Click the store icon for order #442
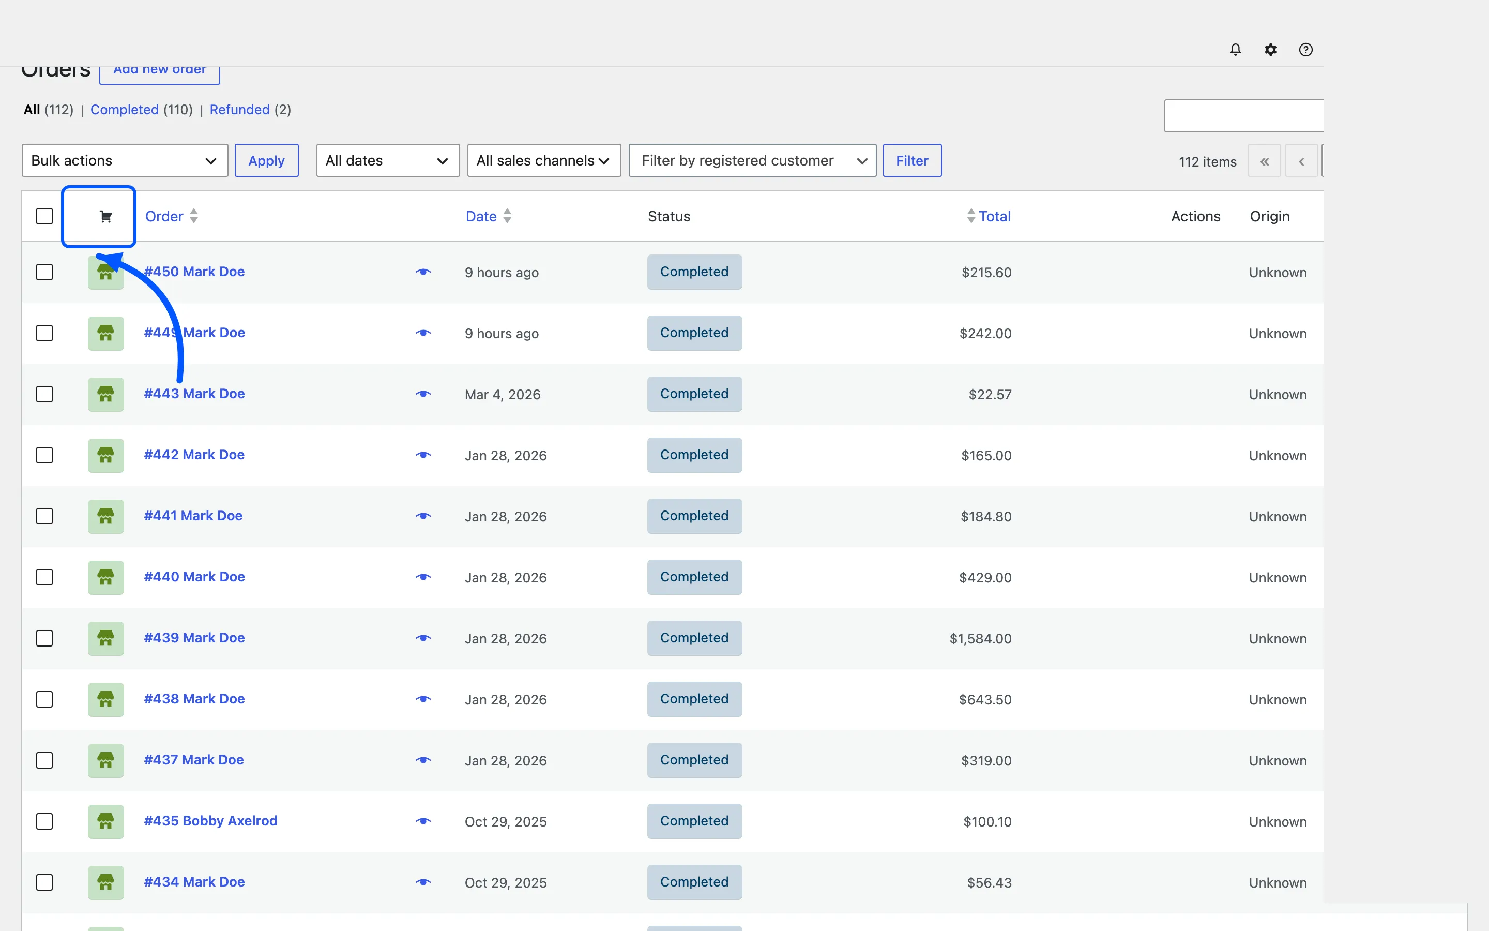 click(106, 455)
